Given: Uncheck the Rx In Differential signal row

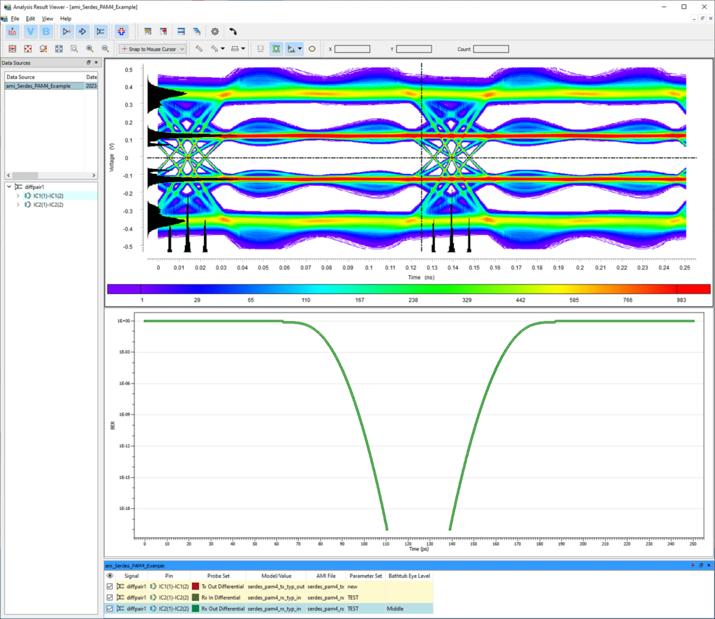Looking at the screenshot, I should [x=109, y=597].
